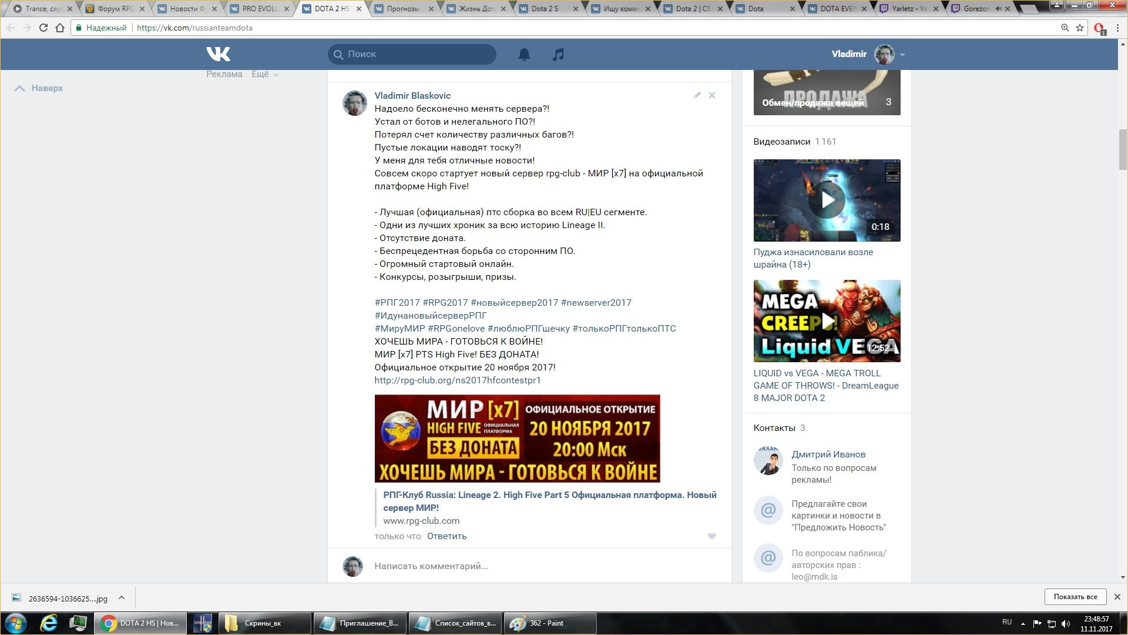Expand the Ещё dropdown
Viewport: 1128px width, 635px height.
click(265, 74)
